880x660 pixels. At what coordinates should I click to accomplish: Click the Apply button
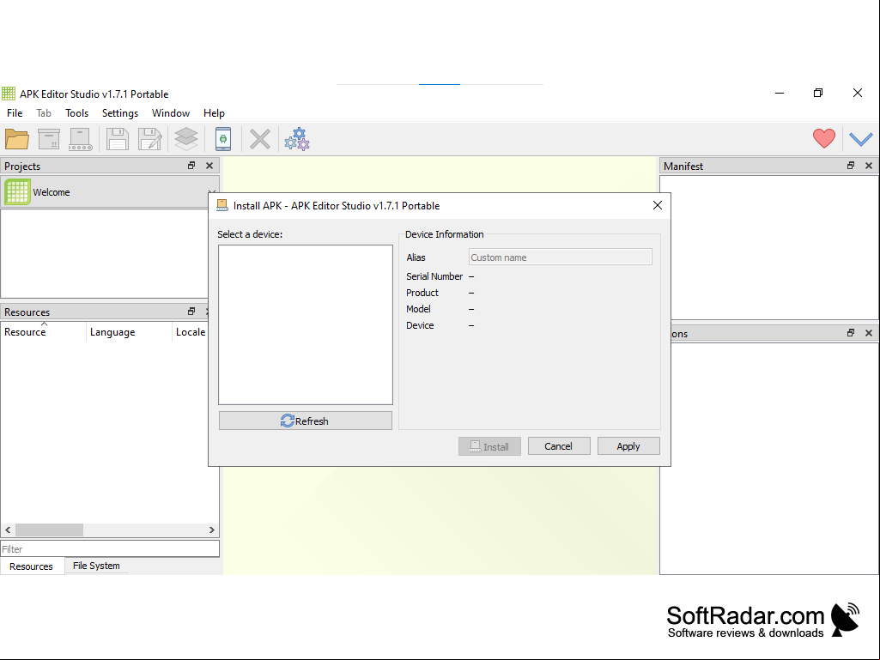click(628, 446)
